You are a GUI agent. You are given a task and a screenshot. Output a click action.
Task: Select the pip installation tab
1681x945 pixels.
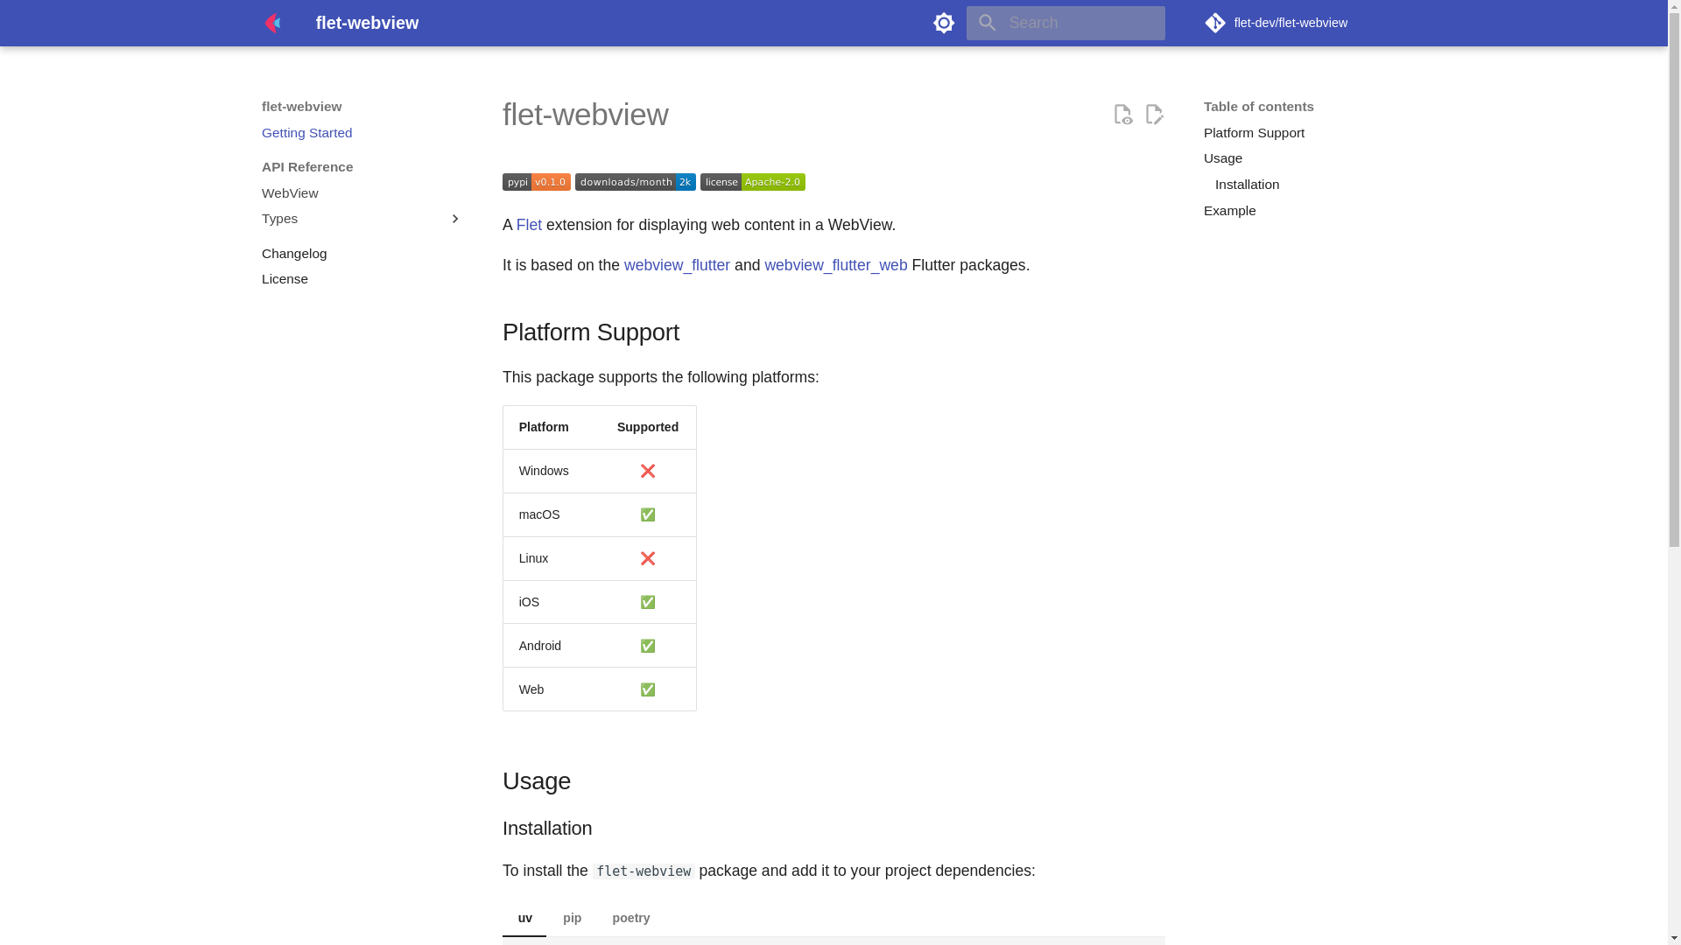click(x=572, y=918)
